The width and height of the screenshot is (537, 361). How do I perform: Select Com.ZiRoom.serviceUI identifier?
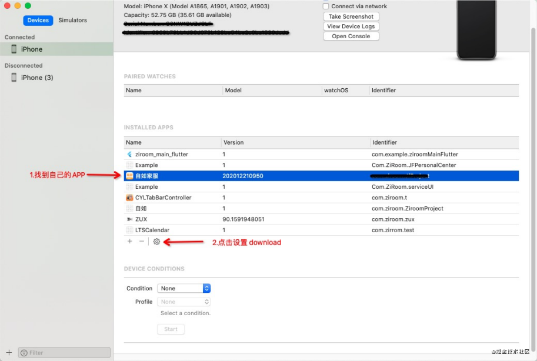402,186
